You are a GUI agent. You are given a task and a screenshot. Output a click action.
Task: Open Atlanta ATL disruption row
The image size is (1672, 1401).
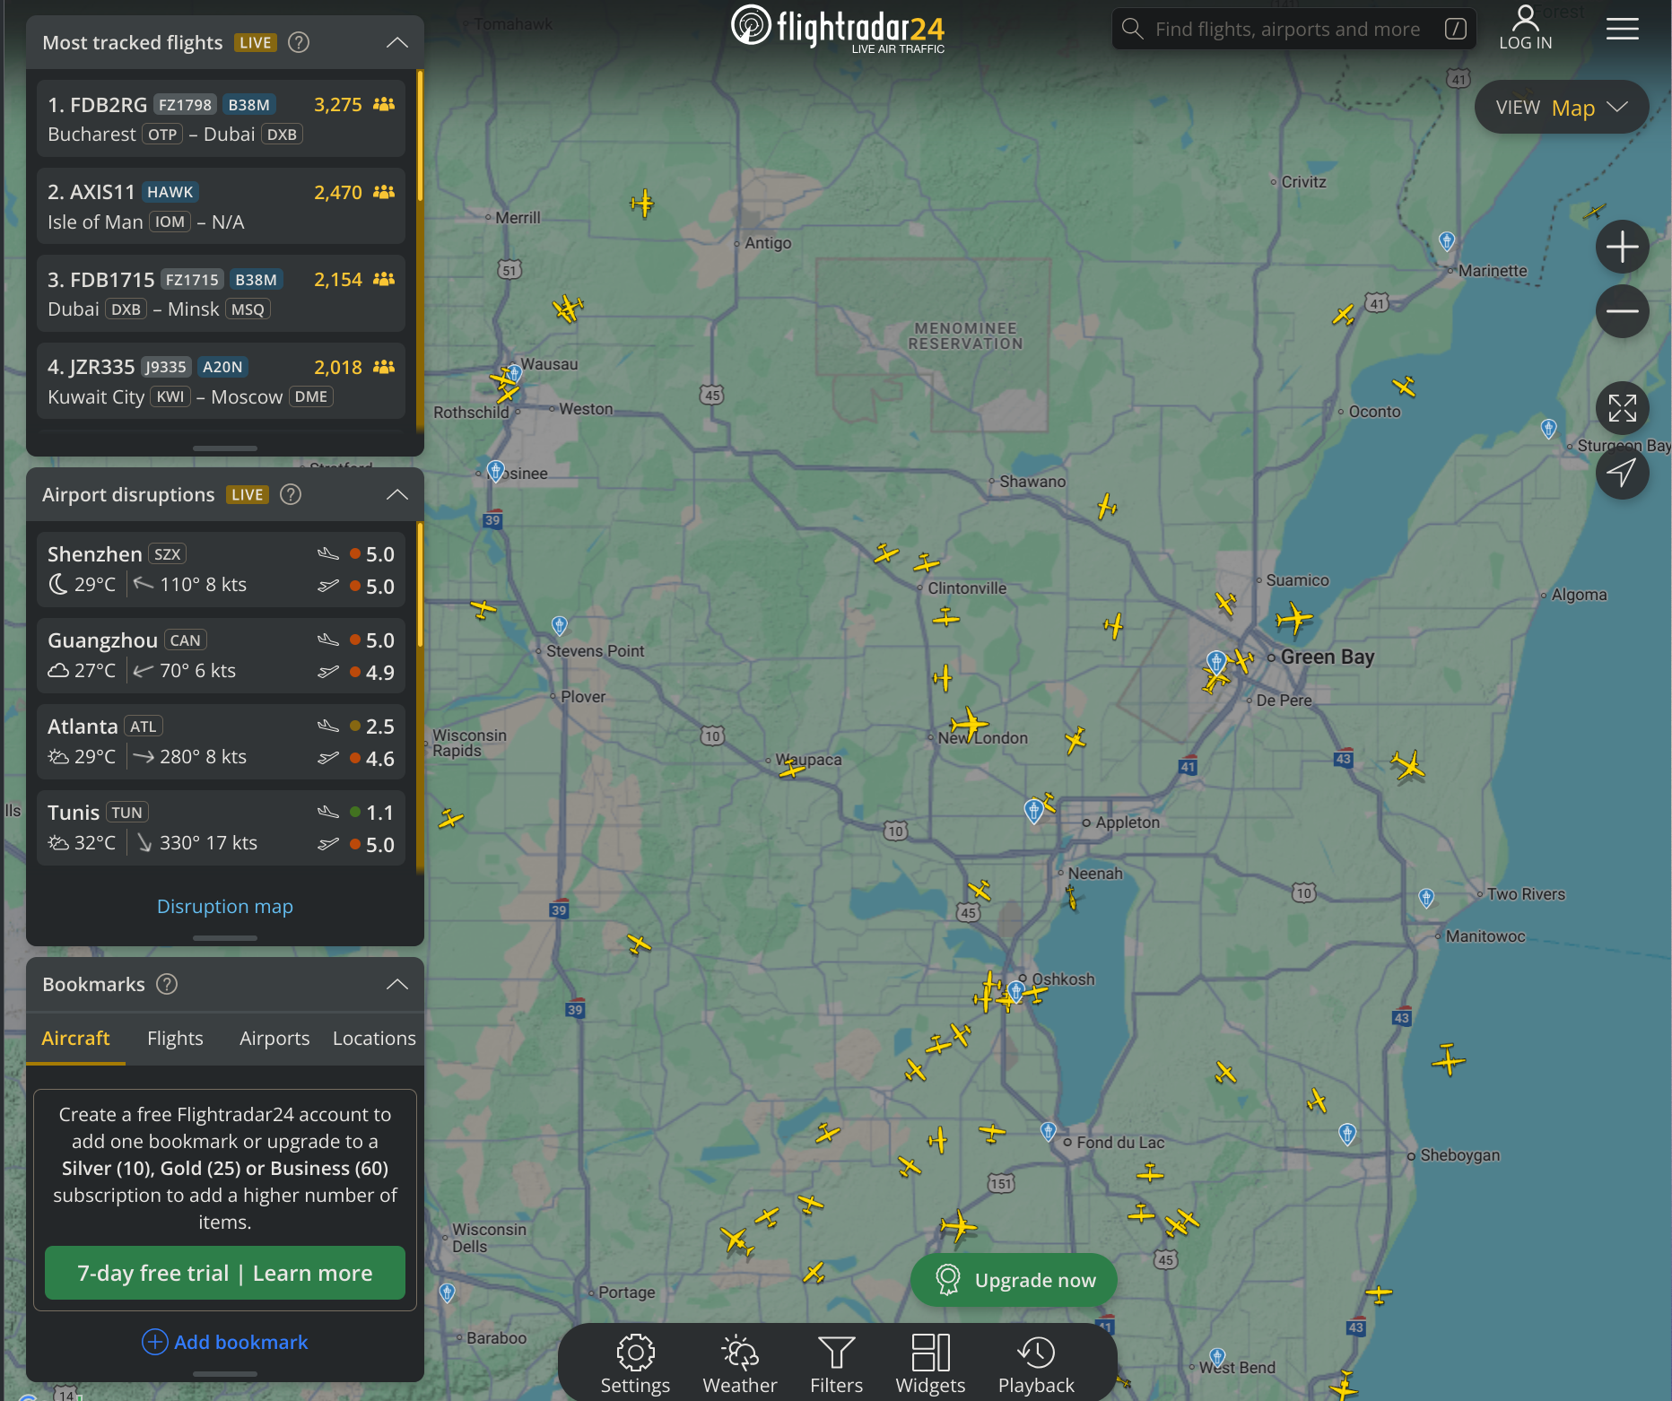click(x=221, y=741)
